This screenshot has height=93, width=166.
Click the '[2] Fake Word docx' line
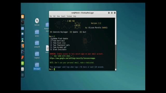click(57, 41)
